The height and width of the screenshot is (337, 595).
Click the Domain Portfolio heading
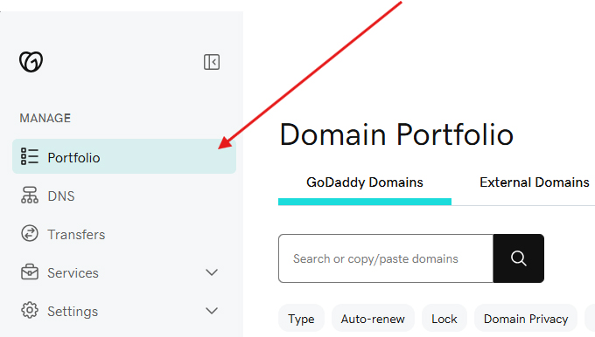point(396,134)
